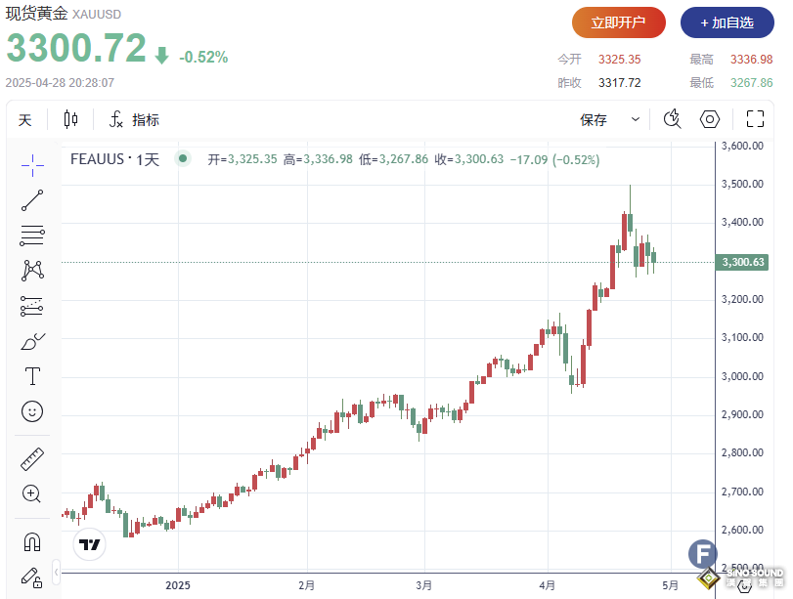Select the trend line drawing tool
This screenshot has height=599, width=793.
click(x=32, y=200)
